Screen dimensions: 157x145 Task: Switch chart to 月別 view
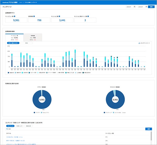point(26,43)
